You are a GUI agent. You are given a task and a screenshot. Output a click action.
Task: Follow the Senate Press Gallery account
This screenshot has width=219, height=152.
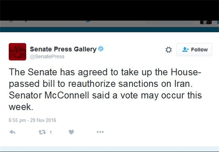point(194,49)
